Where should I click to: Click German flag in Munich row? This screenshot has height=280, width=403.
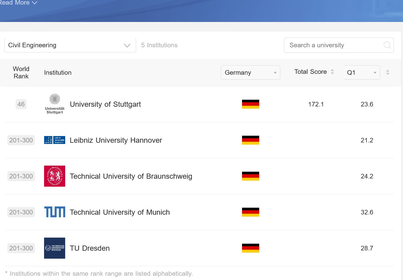pyautogui.click(x=251, y=212)
